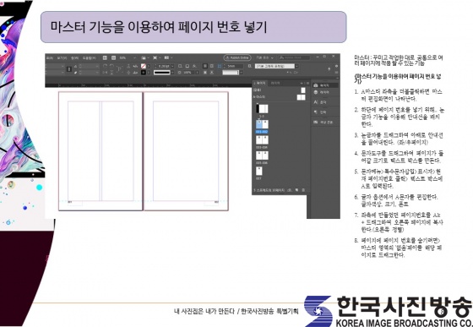Open the 도움말(H) menu
This screenshot has height=327, width=473.
click(90, 58)
